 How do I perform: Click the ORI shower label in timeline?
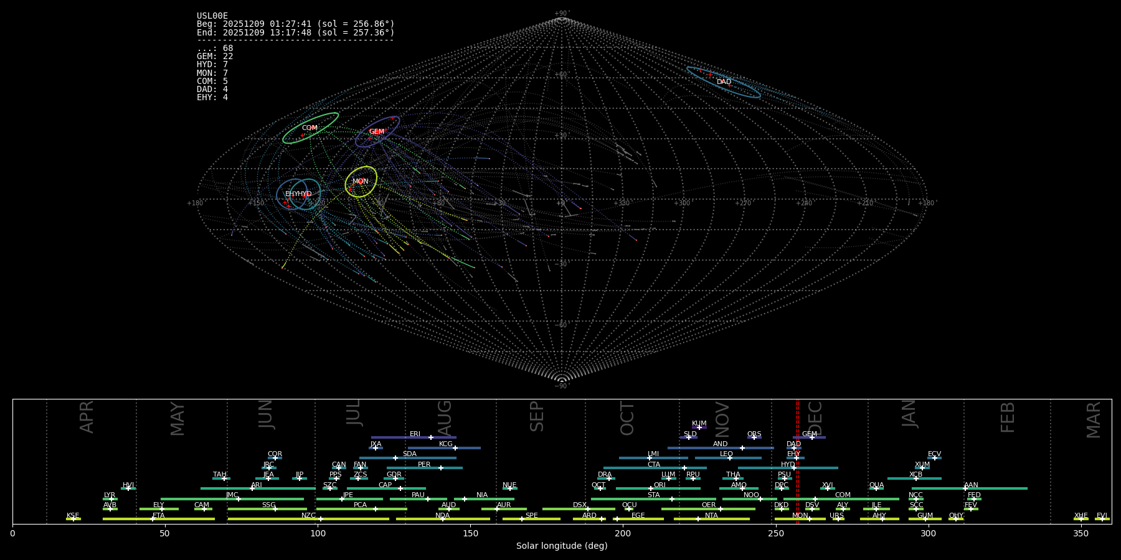(660, 485)
